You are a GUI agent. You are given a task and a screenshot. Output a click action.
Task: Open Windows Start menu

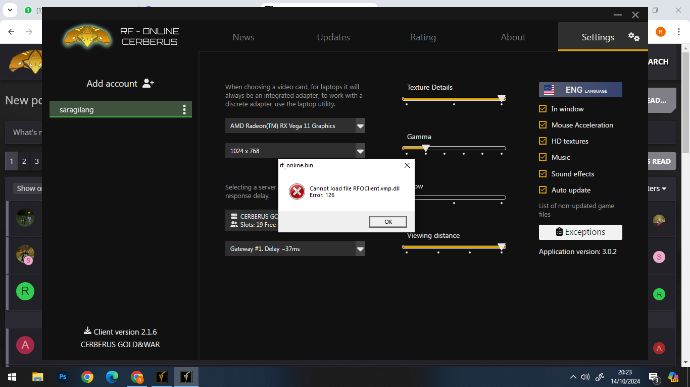pos(12,376)
